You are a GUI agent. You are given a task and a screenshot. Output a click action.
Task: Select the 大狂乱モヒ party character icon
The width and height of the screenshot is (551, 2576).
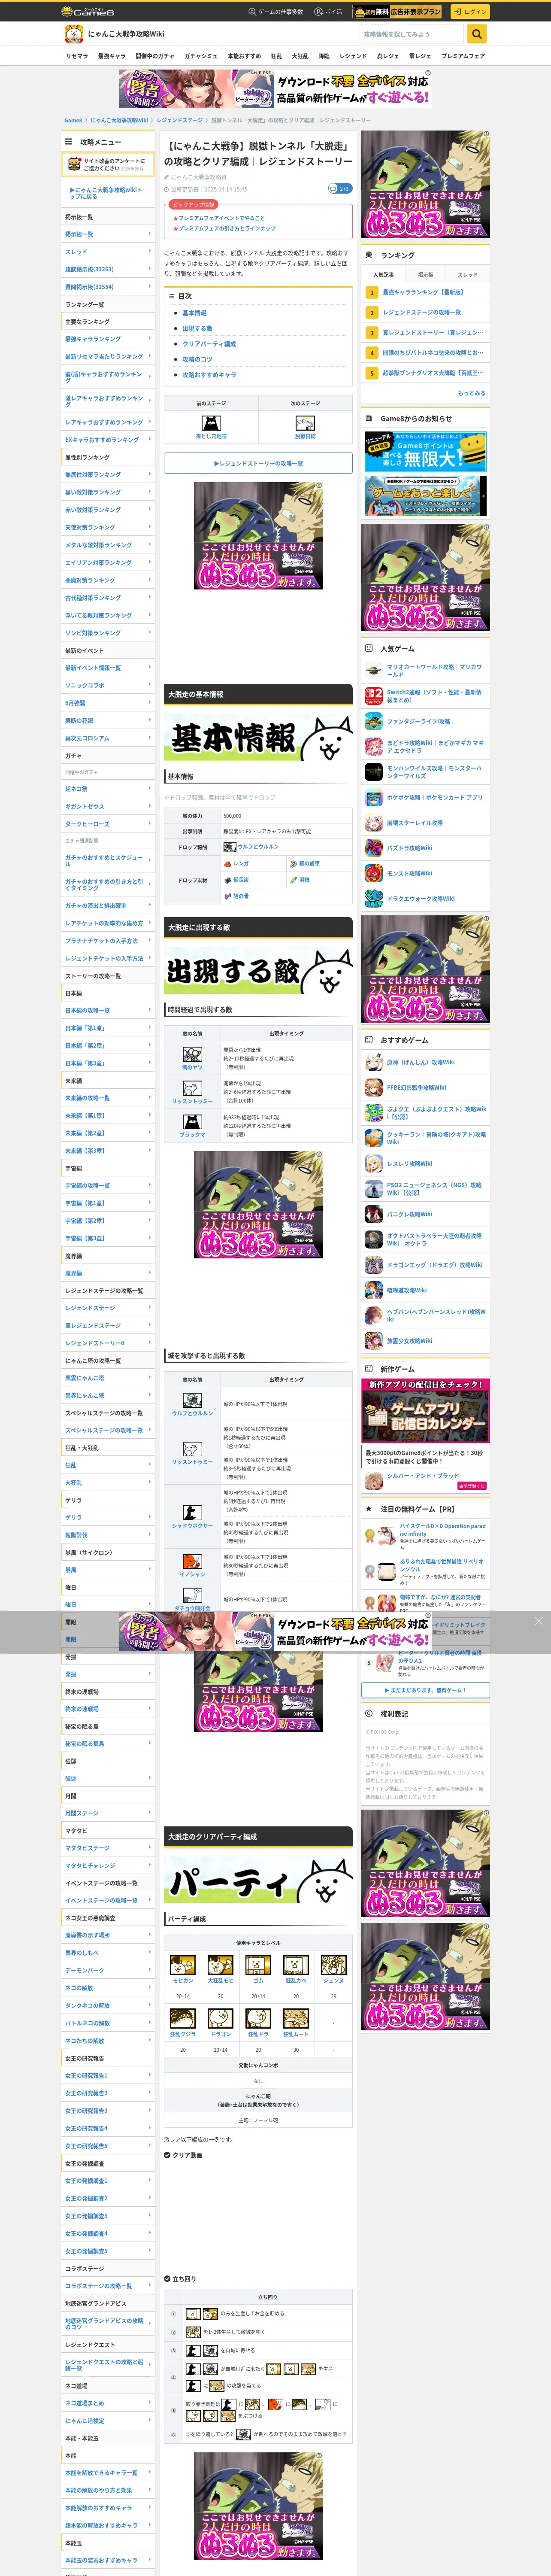tap(220, 1965)
